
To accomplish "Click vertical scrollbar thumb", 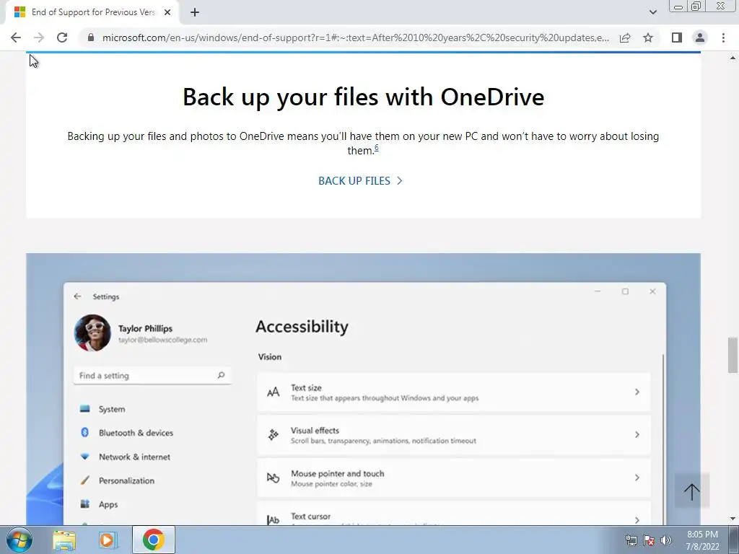I will [x=733, y=355].
